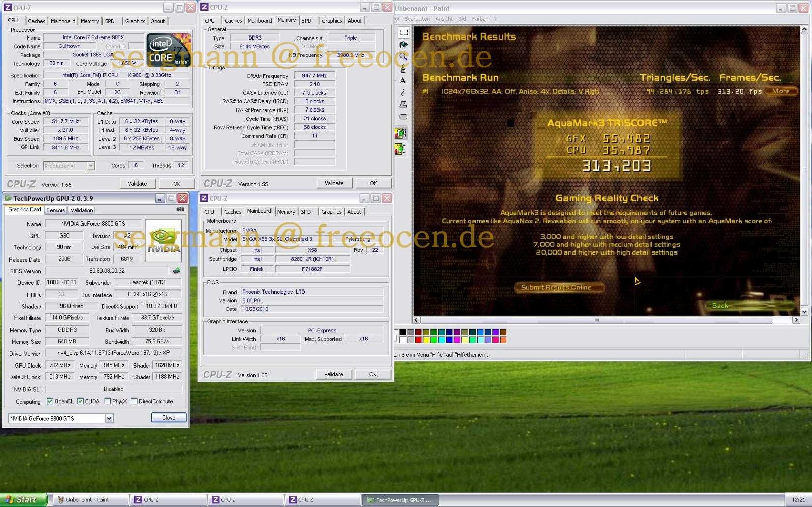Click Validate in the CPU-Z CPU window
Viewport: 812px width, 507px height.
pyautogui.click(x=137, y=184)
